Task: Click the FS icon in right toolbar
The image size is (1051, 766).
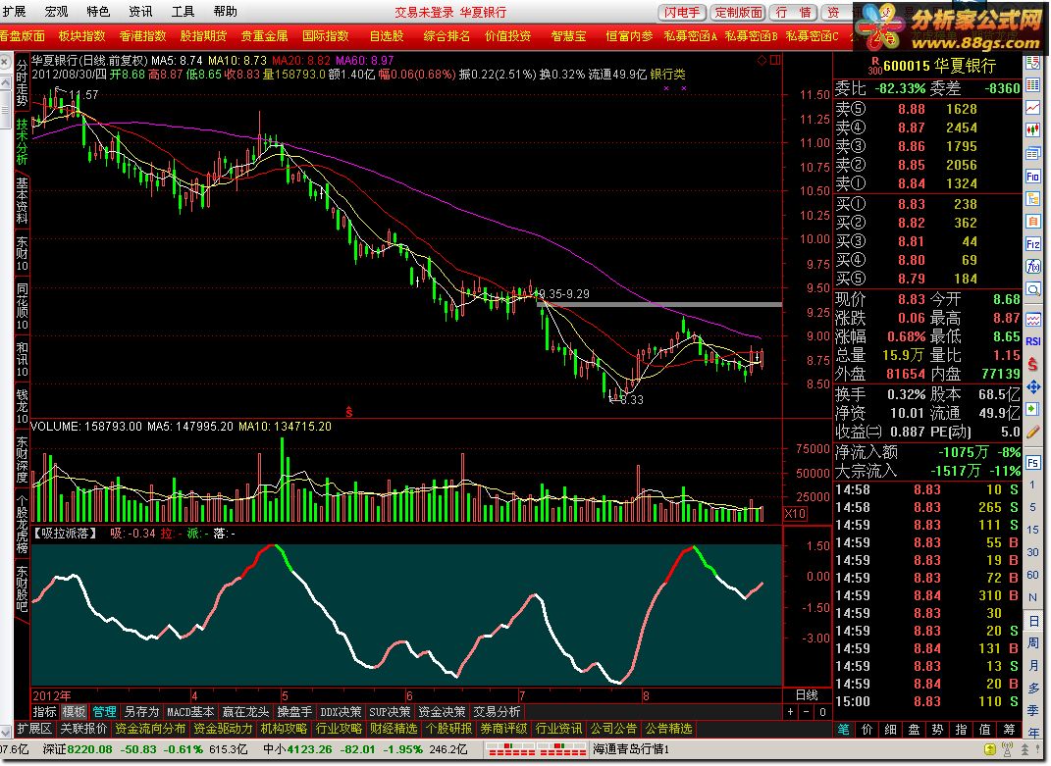Action: click(1033, 462)
